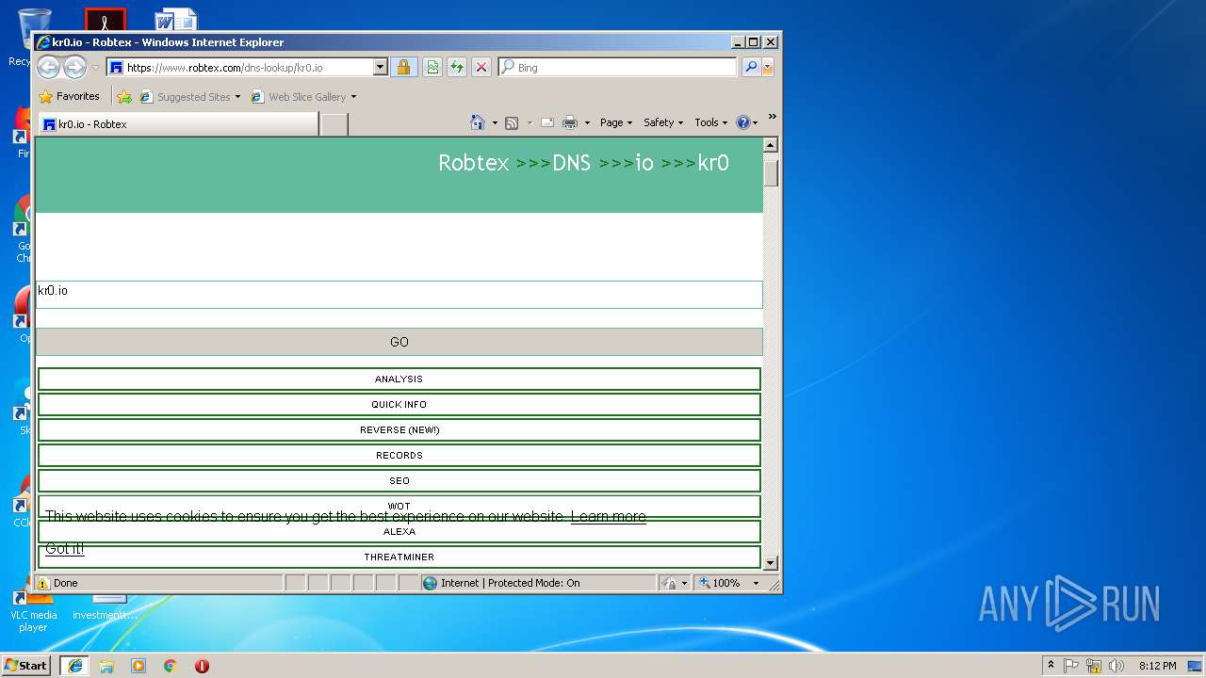Click the address bar URL field

(x=249, y=67)
